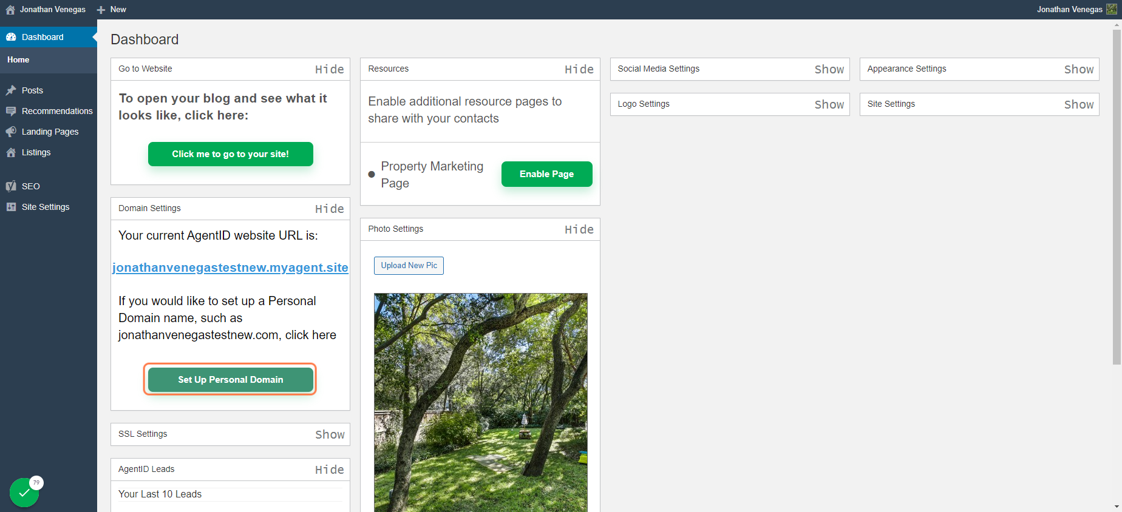
Task: Hide the AgentID Leads panel
Action: coord(330,470)
